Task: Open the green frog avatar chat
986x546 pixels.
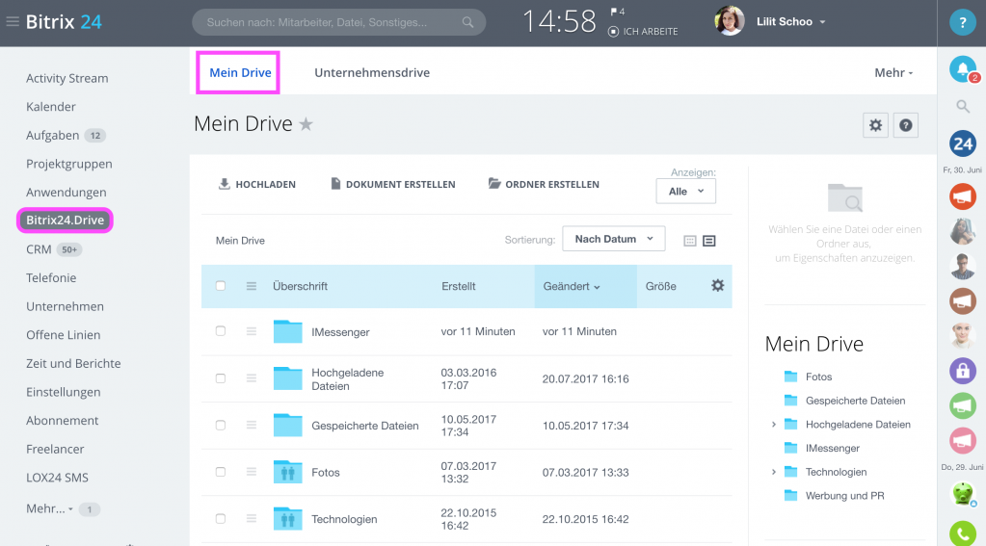Action: click(x=962, y=493)
